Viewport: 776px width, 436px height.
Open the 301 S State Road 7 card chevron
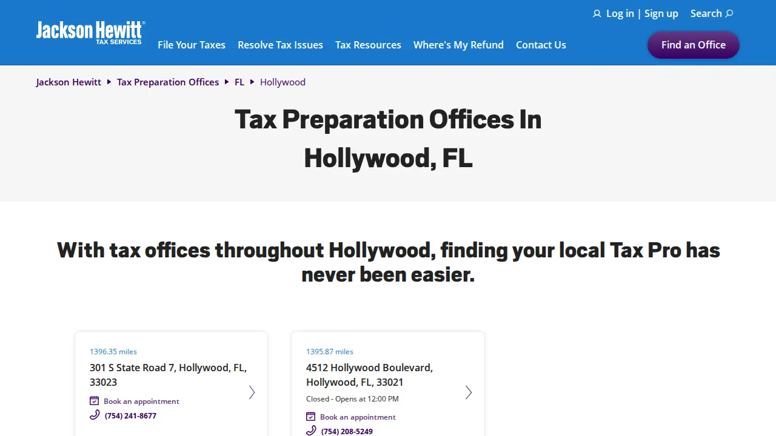click(x=252, y=392)
